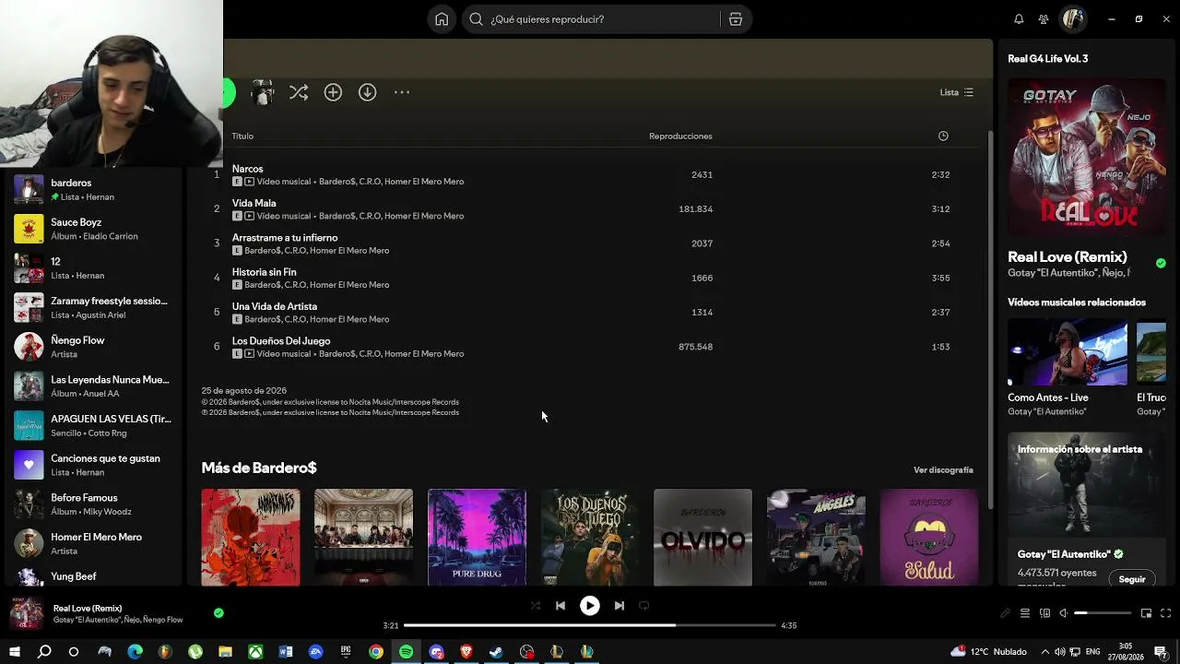Open Homer El Mero Mero in sidebar
The image size is (1180, 664).
92,543
